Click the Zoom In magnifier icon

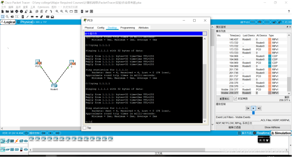click(x=57, y=12)
